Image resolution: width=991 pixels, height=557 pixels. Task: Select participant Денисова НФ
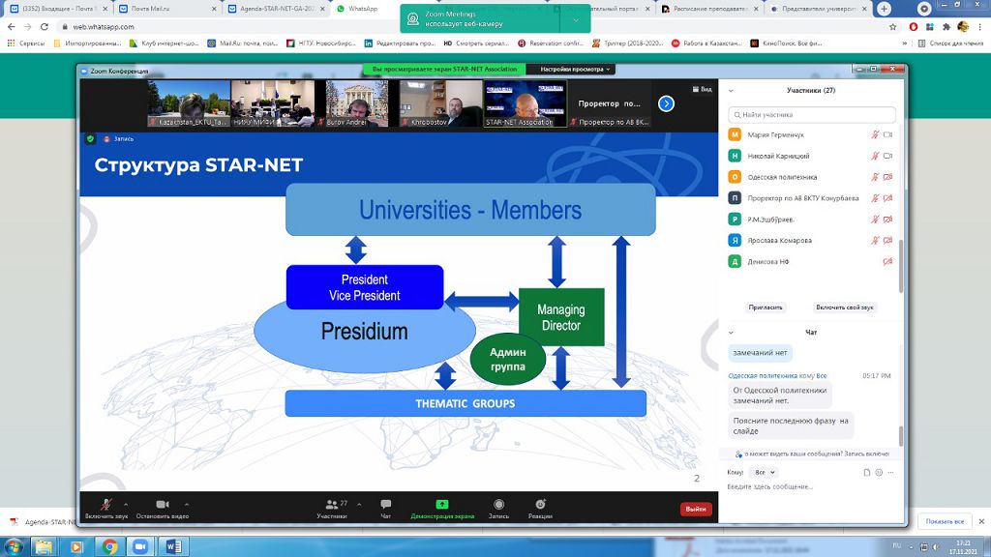pos(810,261)
